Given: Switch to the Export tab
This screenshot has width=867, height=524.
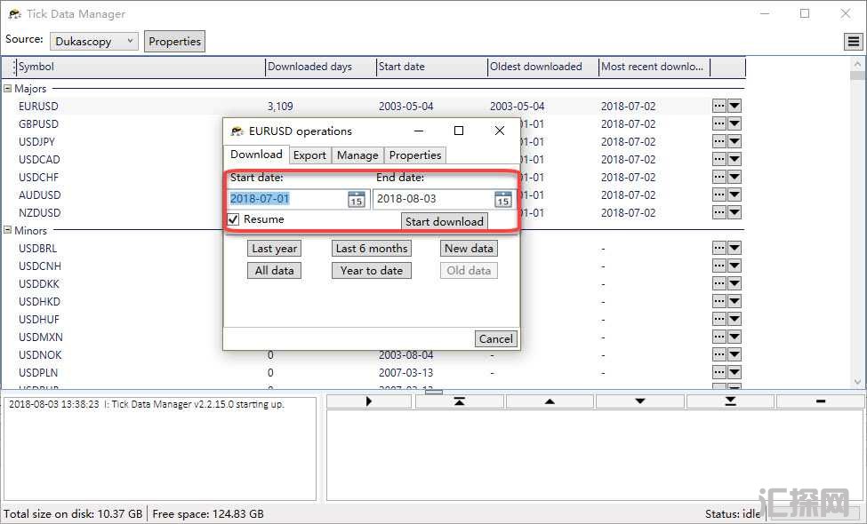Looking at the screenshot, I should coord(309,155).
